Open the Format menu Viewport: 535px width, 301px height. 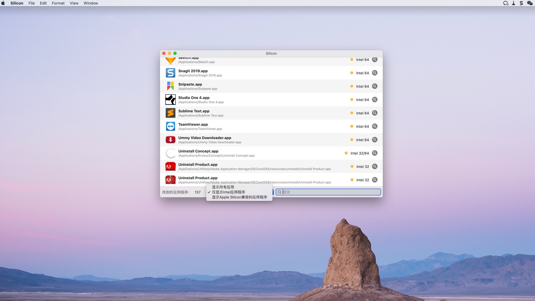(58, 3)
